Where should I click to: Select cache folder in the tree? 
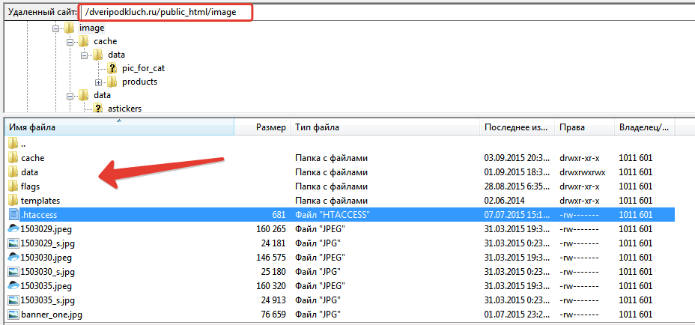point(105,41)
